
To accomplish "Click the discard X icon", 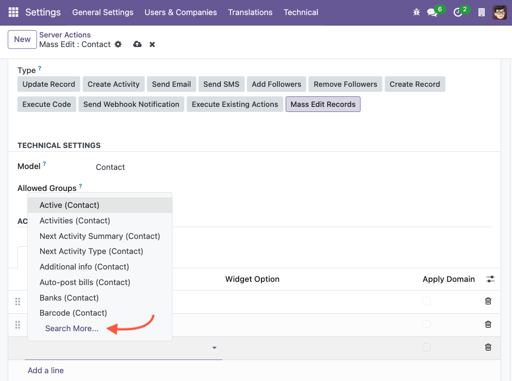I will click(152, 44).
